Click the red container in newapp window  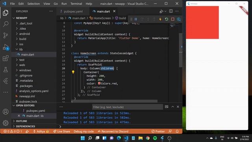202,22
